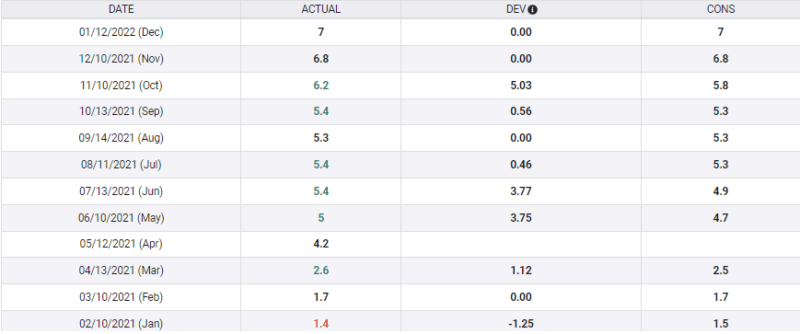Select the 06/10/2021 (May) date

(121, 218)
